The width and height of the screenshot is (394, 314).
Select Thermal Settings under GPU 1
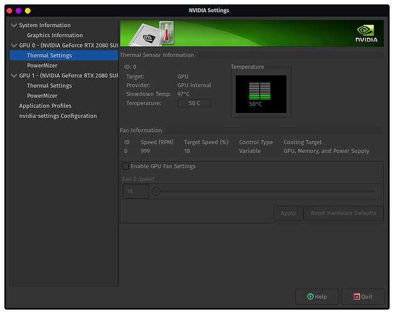49,85
